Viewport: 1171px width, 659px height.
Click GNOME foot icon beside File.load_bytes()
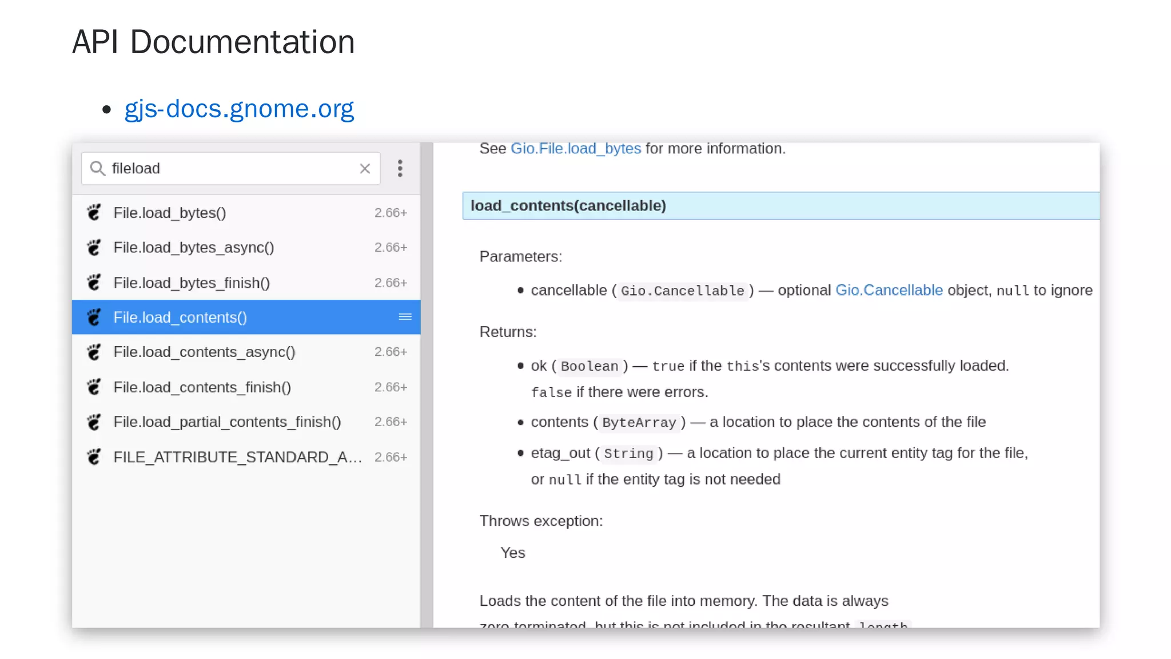click(x=94, y=213)
